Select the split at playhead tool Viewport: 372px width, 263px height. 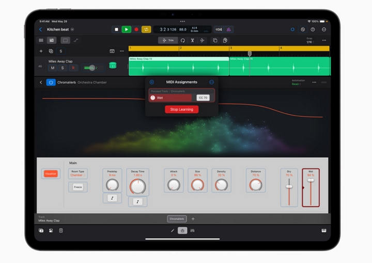tap(202, 40)
